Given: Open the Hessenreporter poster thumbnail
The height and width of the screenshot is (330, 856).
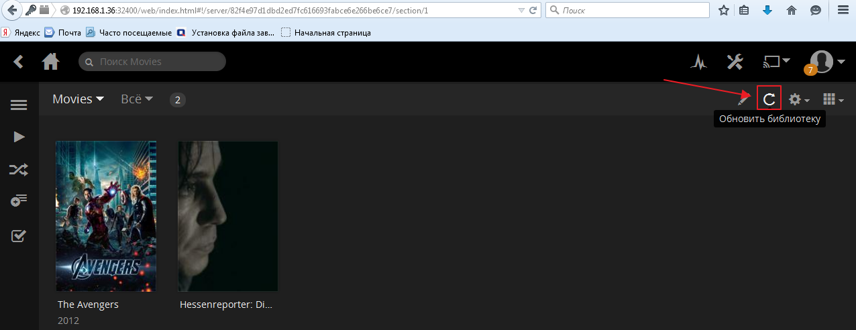Looking at the screenshot, I should [x=227, y=216].
